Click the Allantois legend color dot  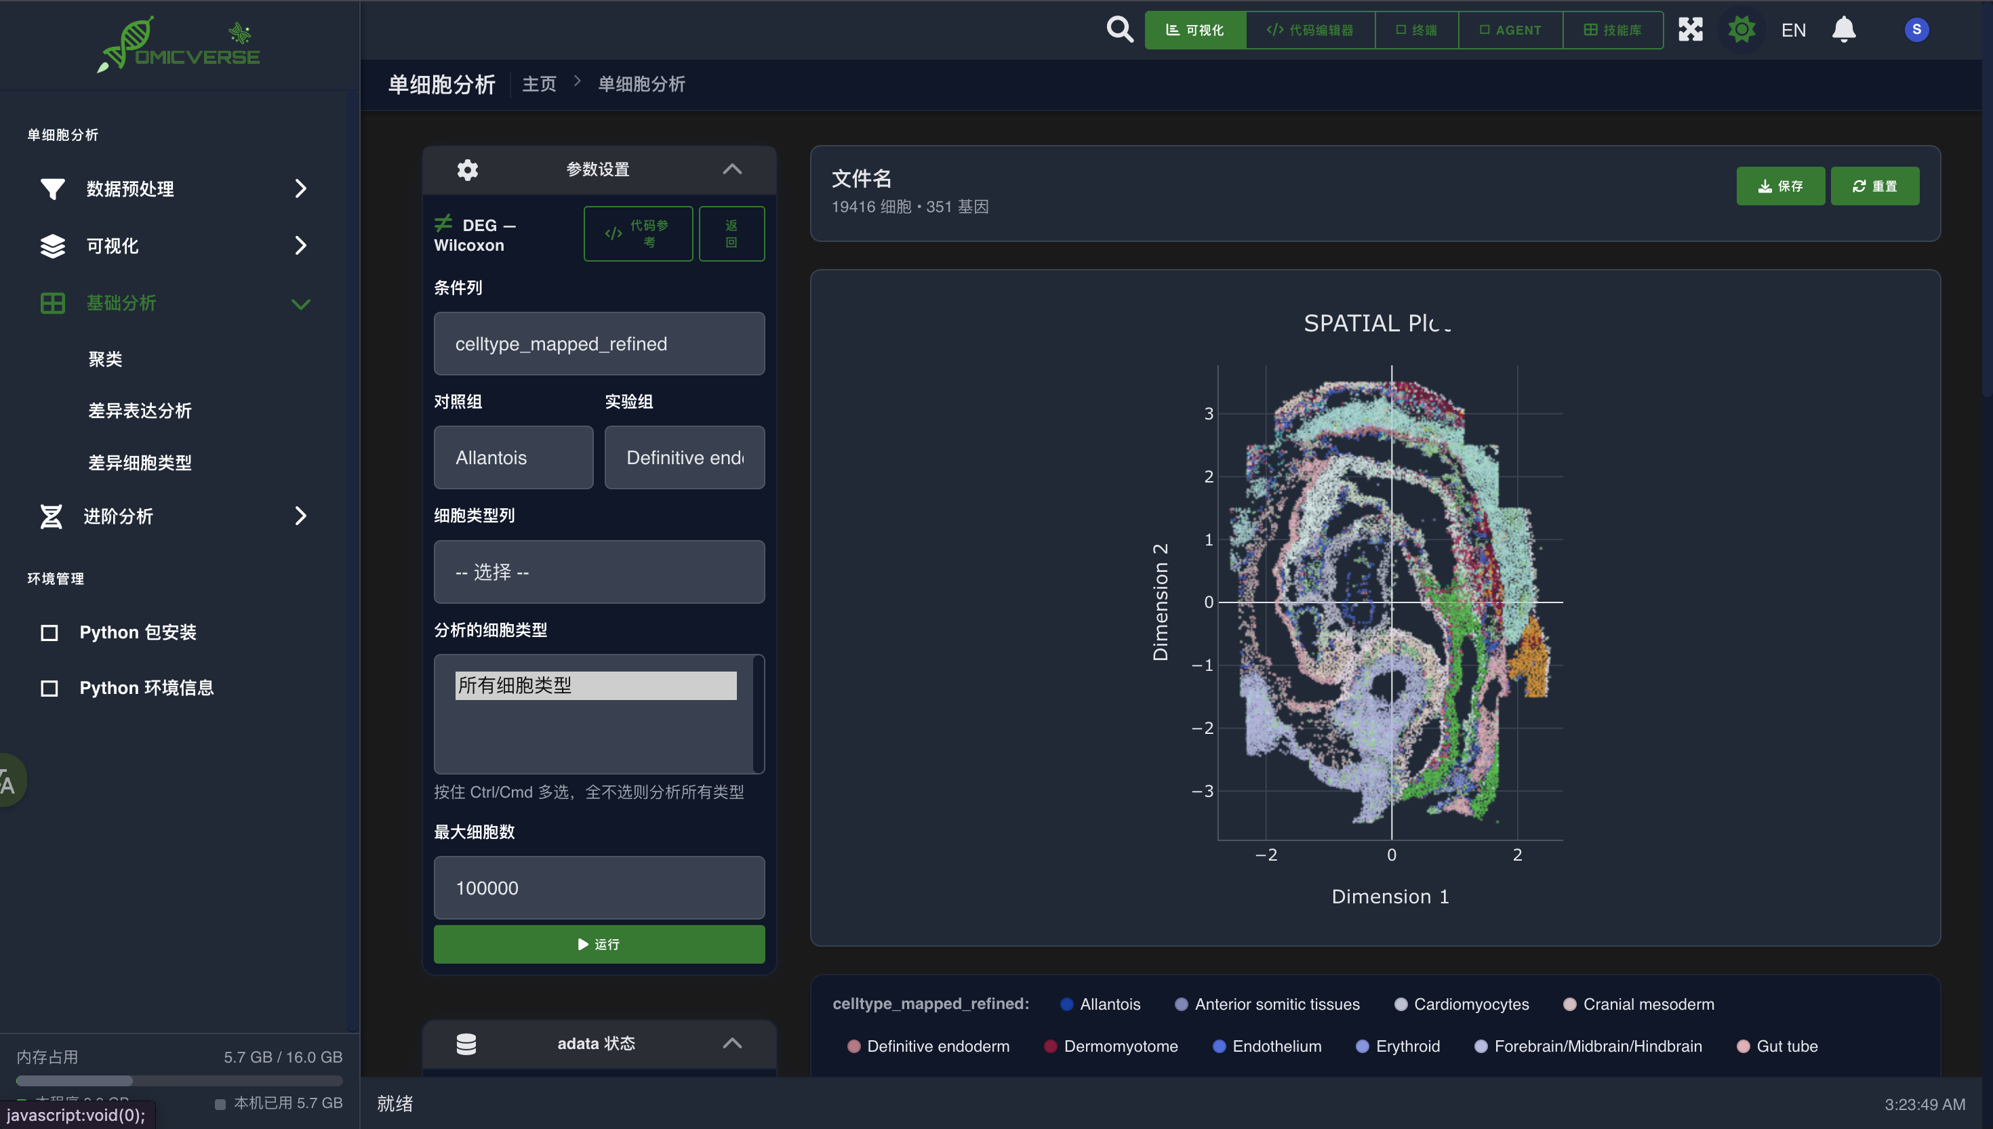coord(1066,1004)
